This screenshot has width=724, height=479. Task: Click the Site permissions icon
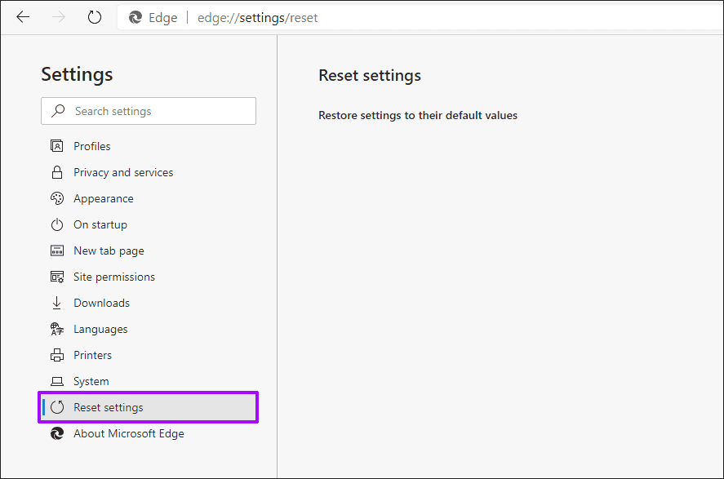tap(57, 277)
